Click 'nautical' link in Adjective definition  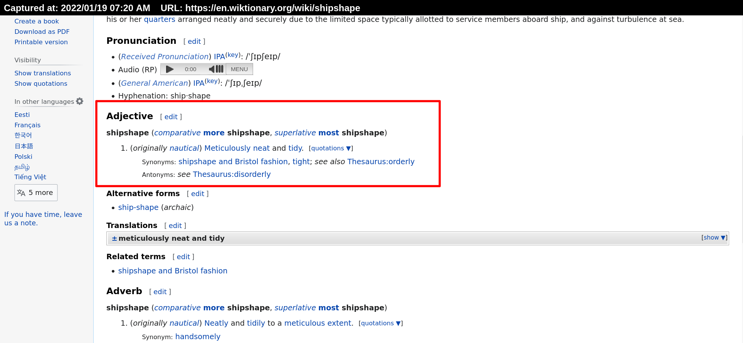point(184,148)
